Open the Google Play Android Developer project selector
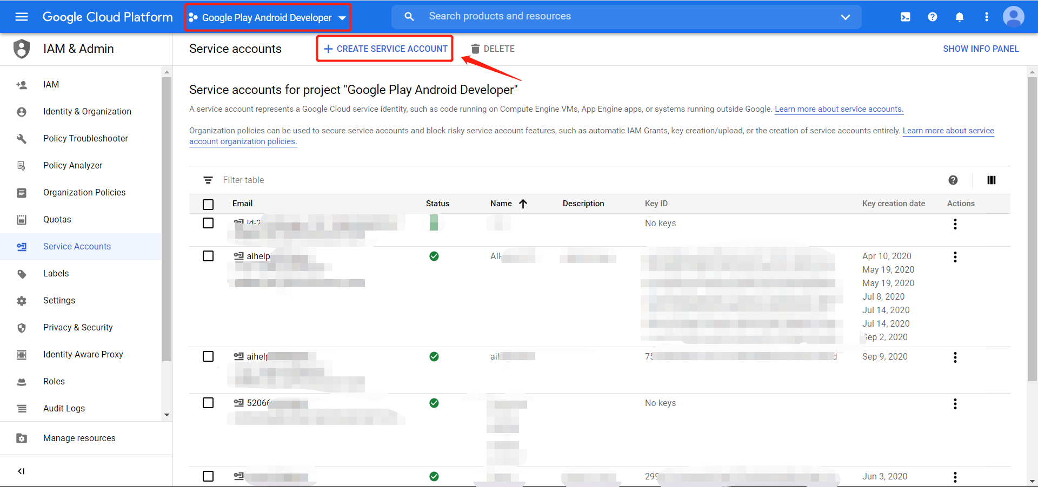1038x487 pixels. [x=268, y=17]
